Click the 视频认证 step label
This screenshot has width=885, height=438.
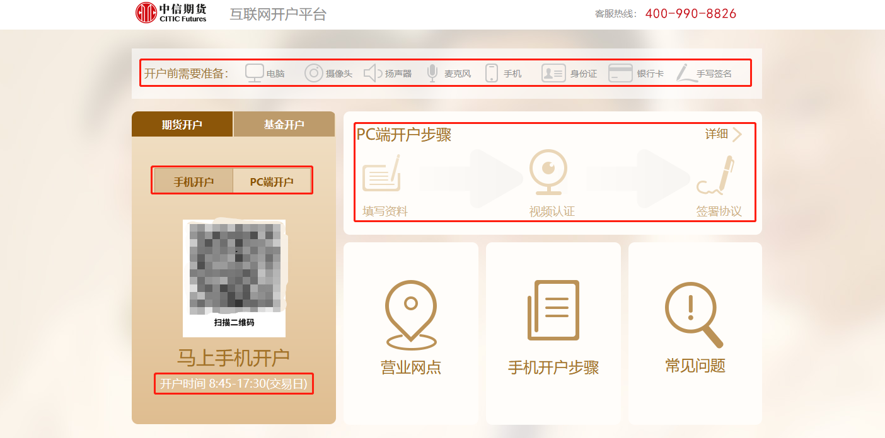point(552,211)
